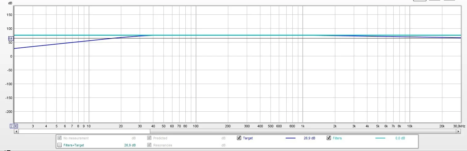Click the horizontal scrollbar right arrow
This screenshot has width=467, height=151.
[x=458, y=131]
